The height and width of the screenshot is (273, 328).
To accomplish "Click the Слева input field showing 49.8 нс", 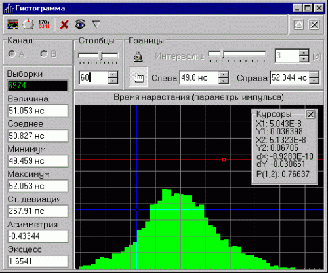I will click(199, 77).
